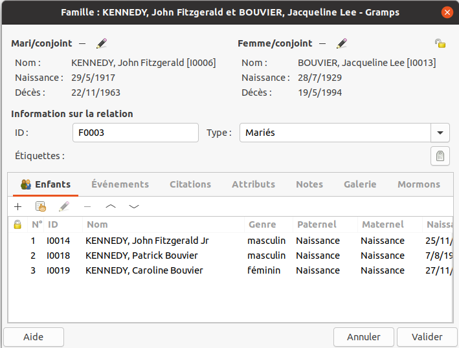Click ID cell I0018
This screenshot has height=348, width=459.
[x=58, y=256]
